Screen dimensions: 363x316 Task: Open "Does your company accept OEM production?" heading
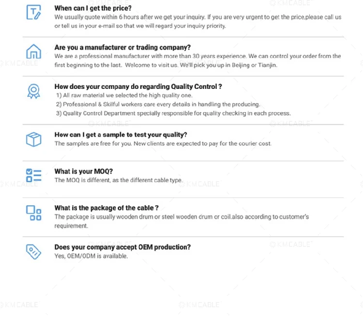pos(122,247)
